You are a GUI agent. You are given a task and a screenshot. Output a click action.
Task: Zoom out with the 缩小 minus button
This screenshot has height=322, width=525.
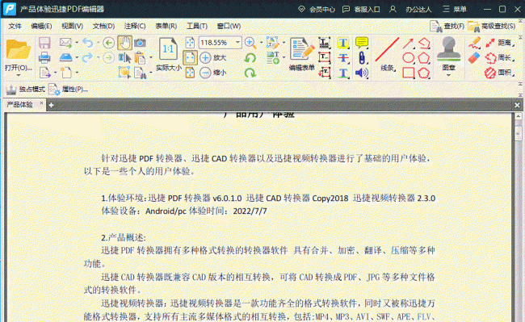[x=213, y=72]
